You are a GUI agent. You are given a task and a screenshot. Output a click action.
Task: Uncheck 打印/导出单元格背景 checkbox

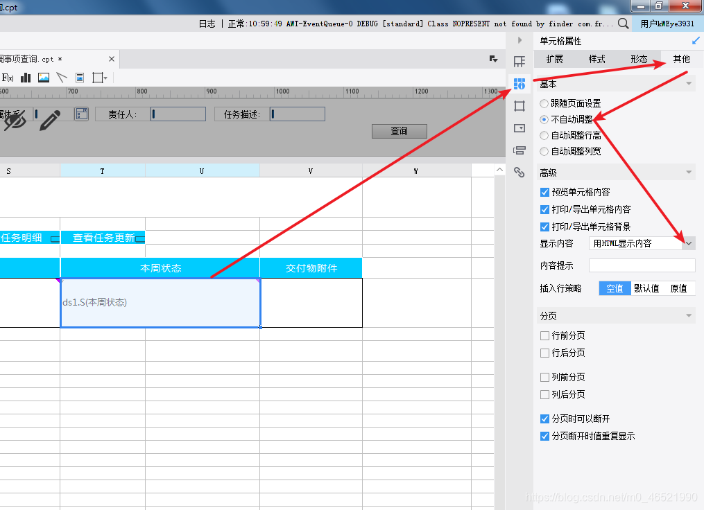click(x=544, y=227)
